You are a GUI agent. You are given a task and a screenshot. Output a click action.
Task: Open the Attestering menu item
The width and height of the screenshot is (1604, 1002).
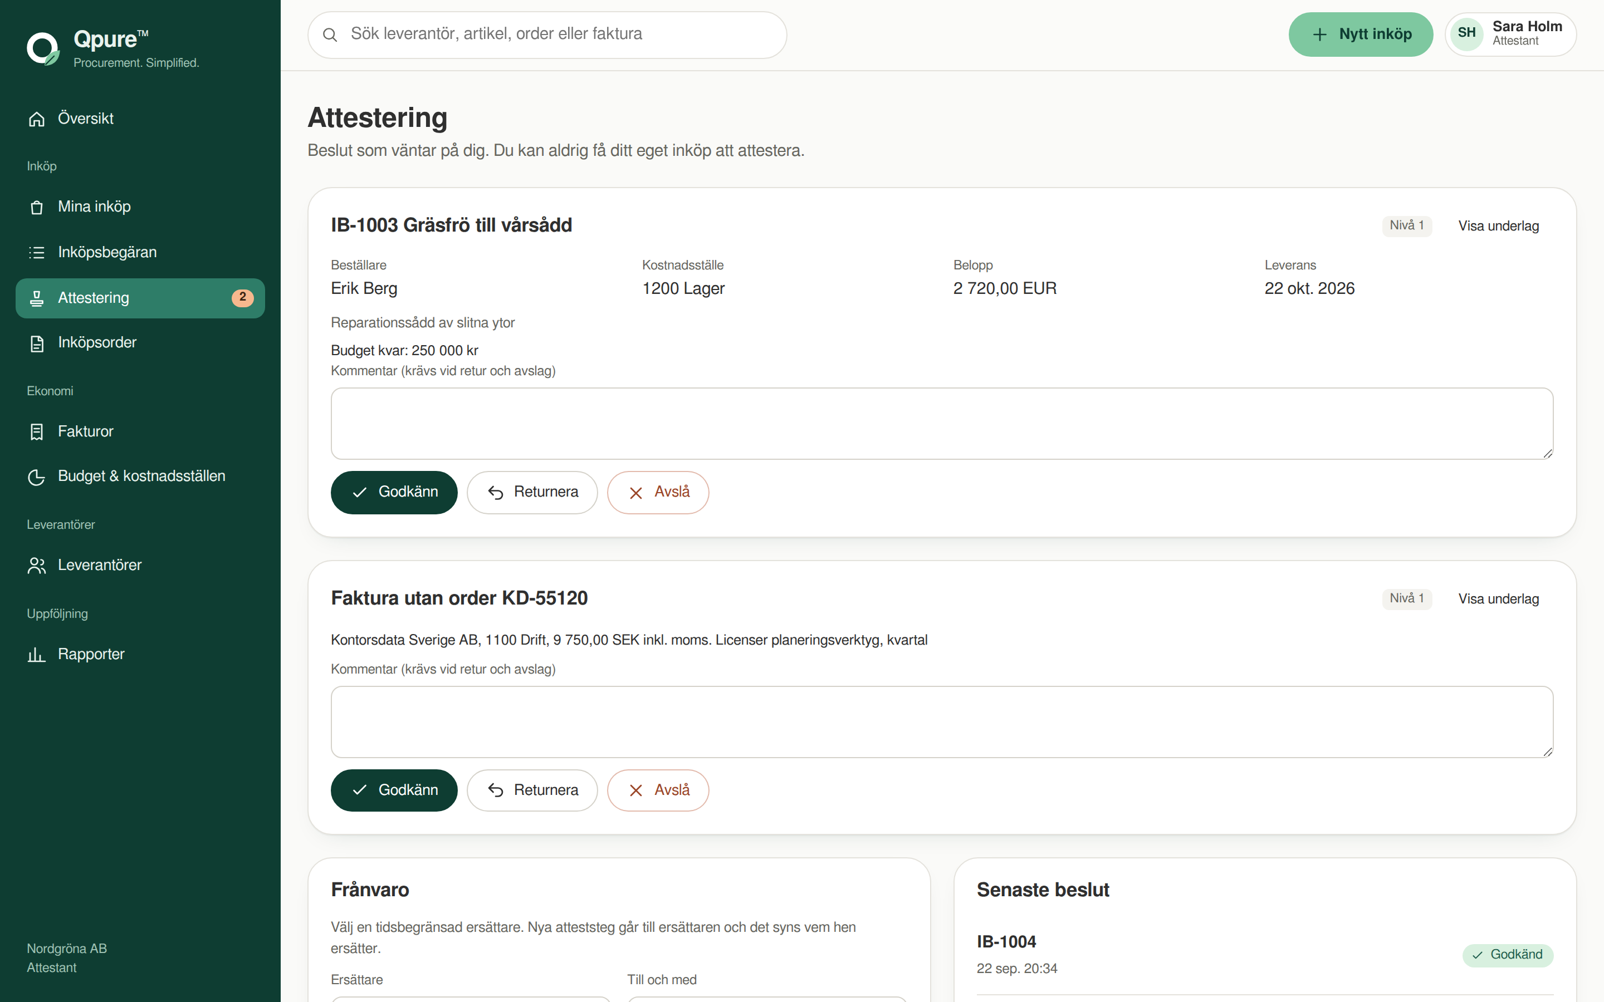(140, 298)
